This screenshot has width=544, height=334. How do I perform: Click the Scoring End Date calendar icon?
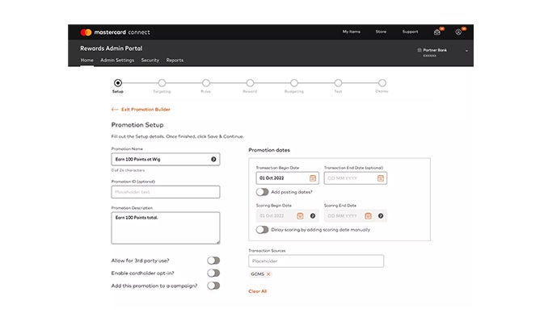368,216
